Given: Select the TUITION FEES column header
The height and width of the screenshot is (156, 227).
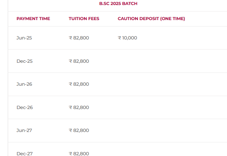Looking at the screenshot, I should coord(84,19).
